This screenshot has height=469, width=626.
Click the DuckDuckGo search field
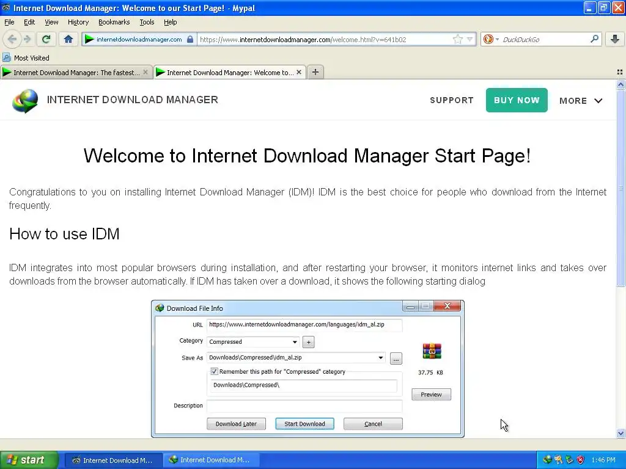[545, 40]
